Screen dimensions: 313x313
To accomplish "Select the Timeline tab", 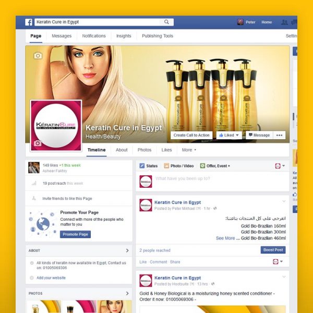I will [x=97, y=150].
